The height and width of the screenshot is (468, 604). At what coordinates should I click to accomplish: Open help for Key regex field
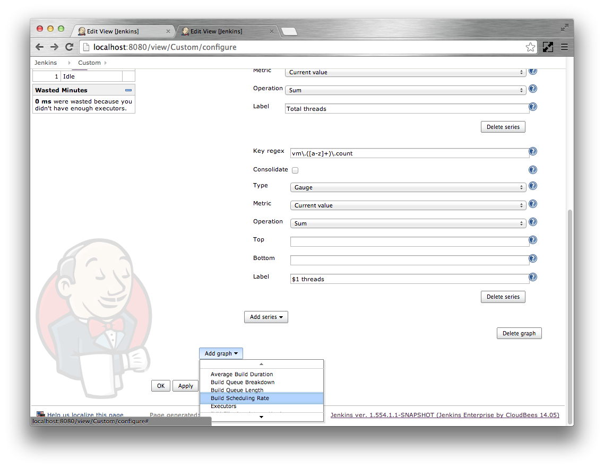click(533, 151)
